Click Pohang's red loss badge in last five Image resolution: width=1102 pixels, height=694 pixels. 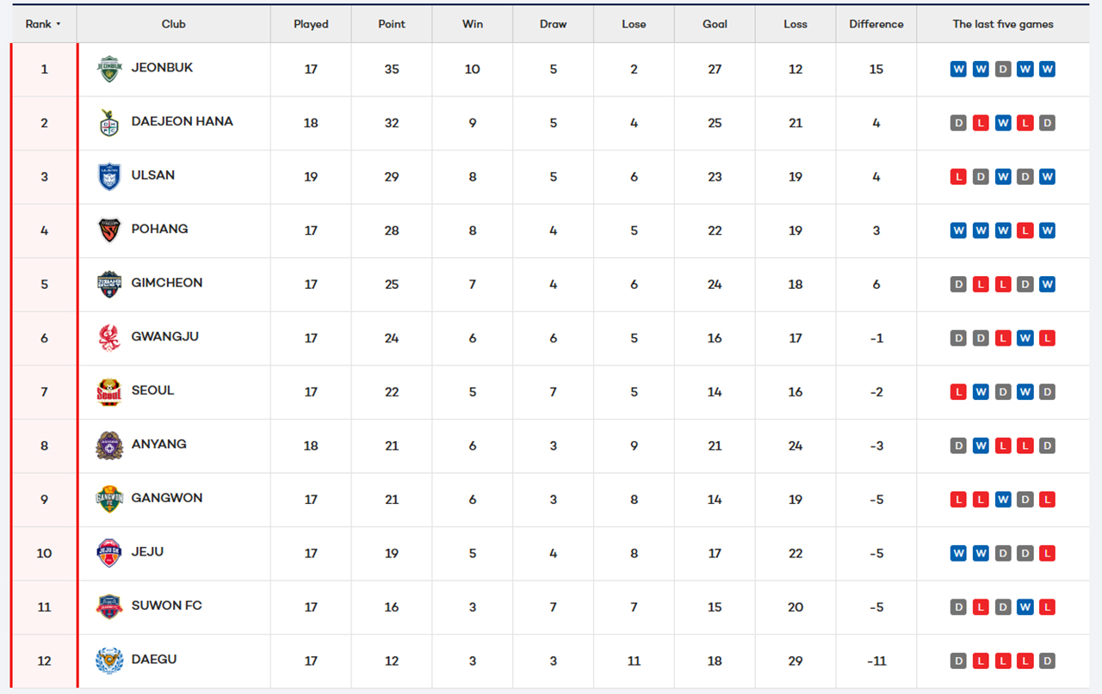point(1025,230)
